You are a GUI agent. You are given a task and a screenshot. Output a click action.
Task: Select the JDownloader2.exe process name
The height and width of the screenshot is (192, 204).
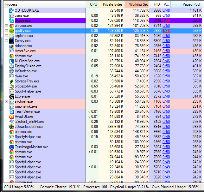[29, 127]
